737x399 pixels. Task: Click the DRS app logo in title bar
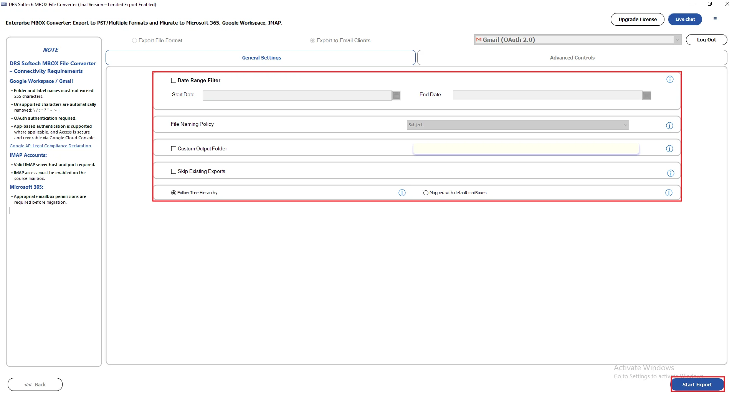pos(4,5)
